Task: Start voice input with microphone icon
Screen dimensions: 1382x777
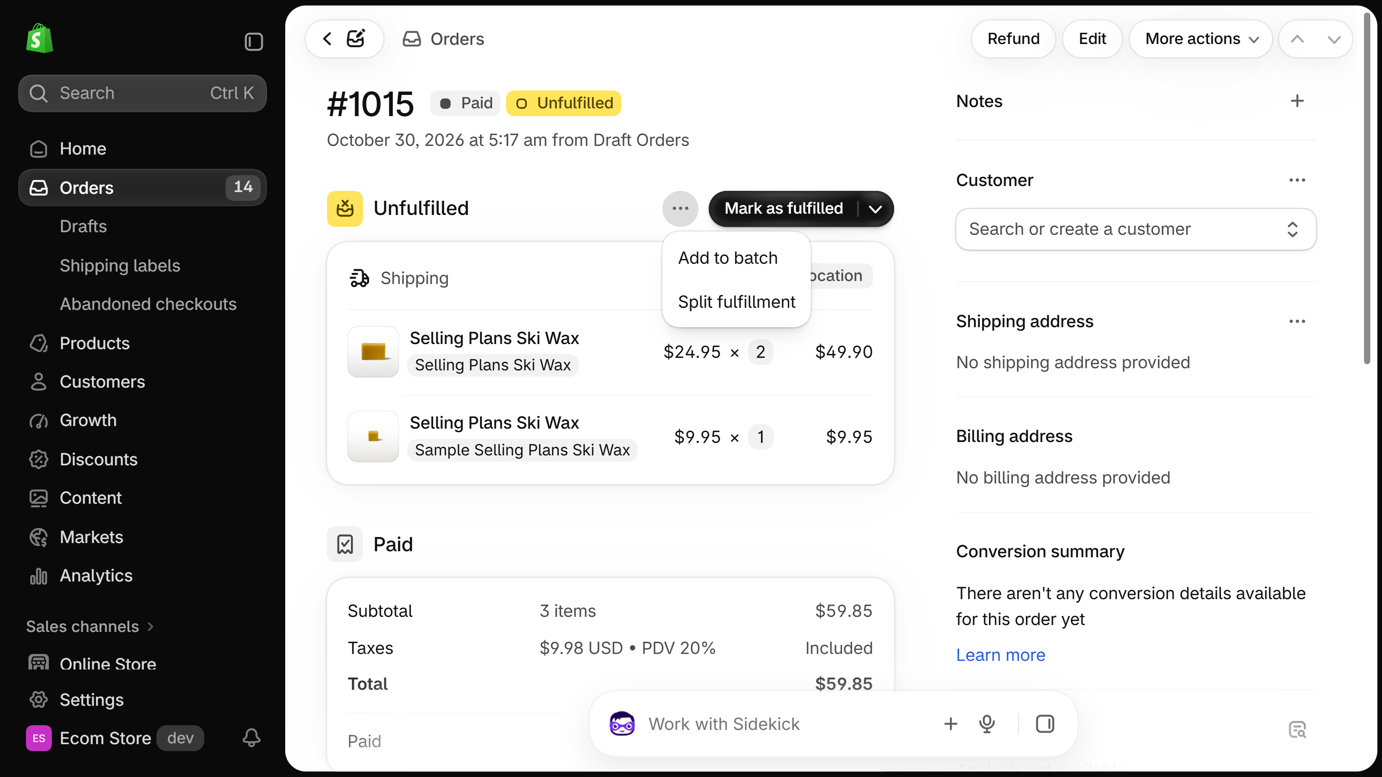Action: [x=987, y=724]
